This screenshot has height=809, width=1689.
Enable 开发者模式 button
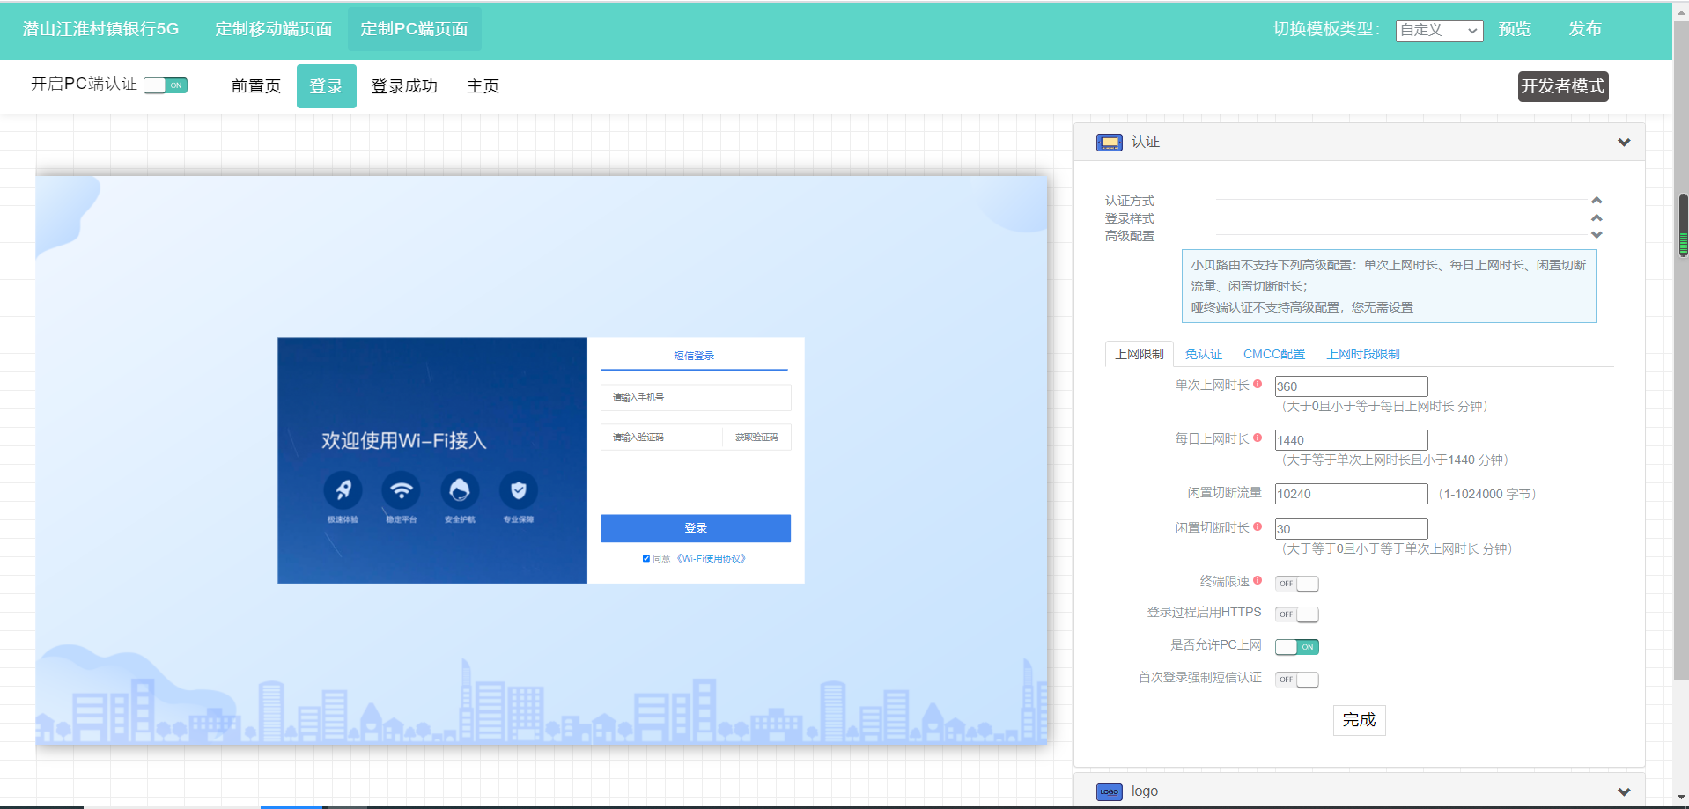[1563, 86]
